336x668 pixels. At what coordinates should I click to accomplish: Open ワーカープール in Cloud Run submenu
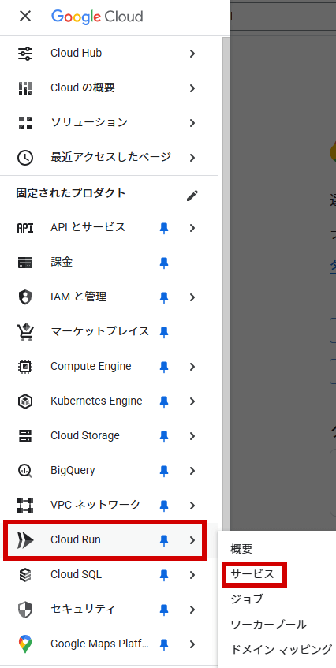[x=269, y=624]
